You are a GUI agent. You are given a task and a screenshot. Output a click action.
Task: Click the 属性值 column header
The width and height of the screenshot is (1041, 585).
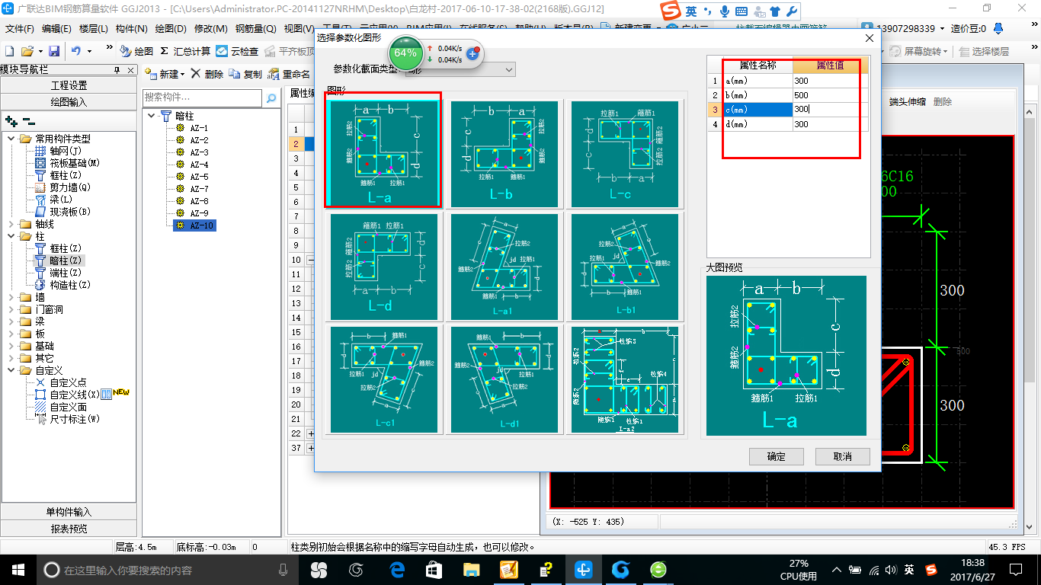831,66
